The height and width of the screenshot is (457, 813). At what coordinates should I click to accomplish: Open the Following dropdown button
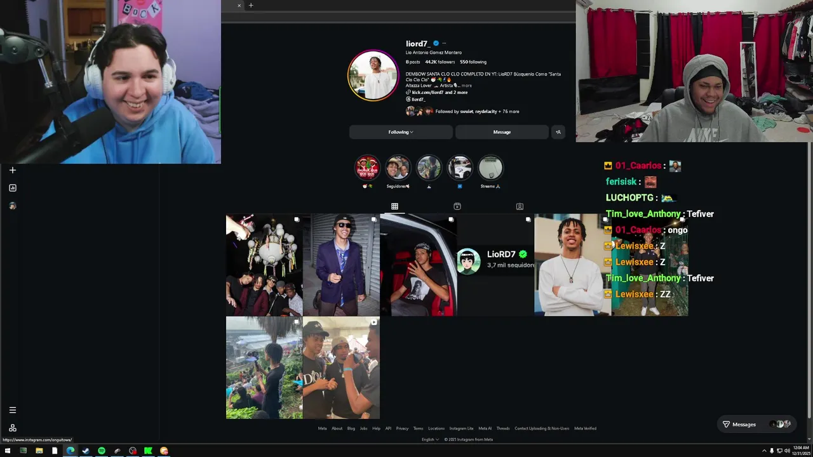(x=401, y=132)
